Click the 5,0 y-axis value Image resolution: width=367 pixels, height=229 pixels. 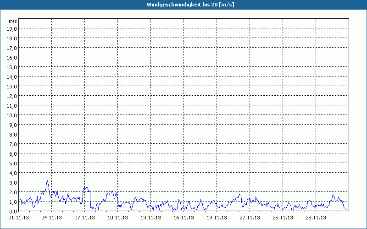pos(13,164)
